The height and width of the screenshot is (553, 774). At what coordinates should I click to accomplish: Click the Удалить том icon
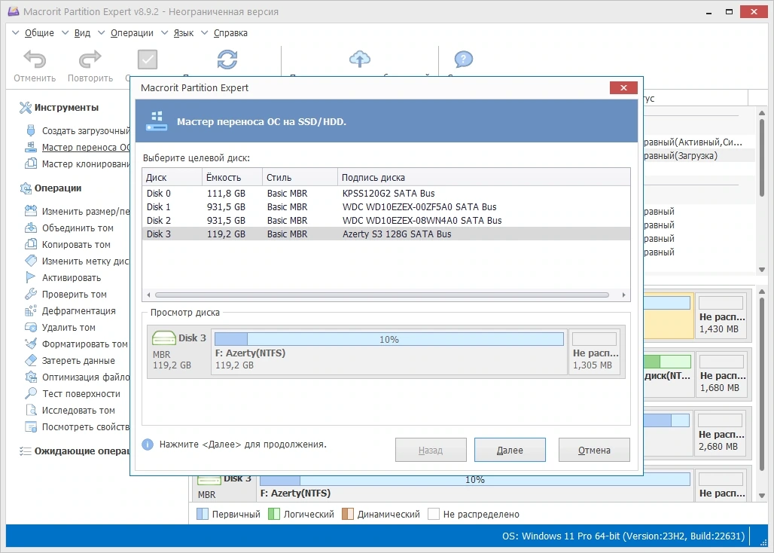pyautogui.click(x=31, y=327)
